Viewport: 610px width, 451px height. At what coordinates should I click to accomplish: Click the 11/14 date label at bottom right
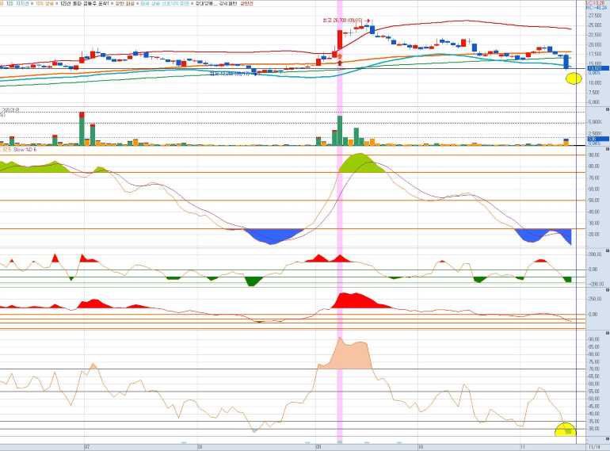(593, 447)
